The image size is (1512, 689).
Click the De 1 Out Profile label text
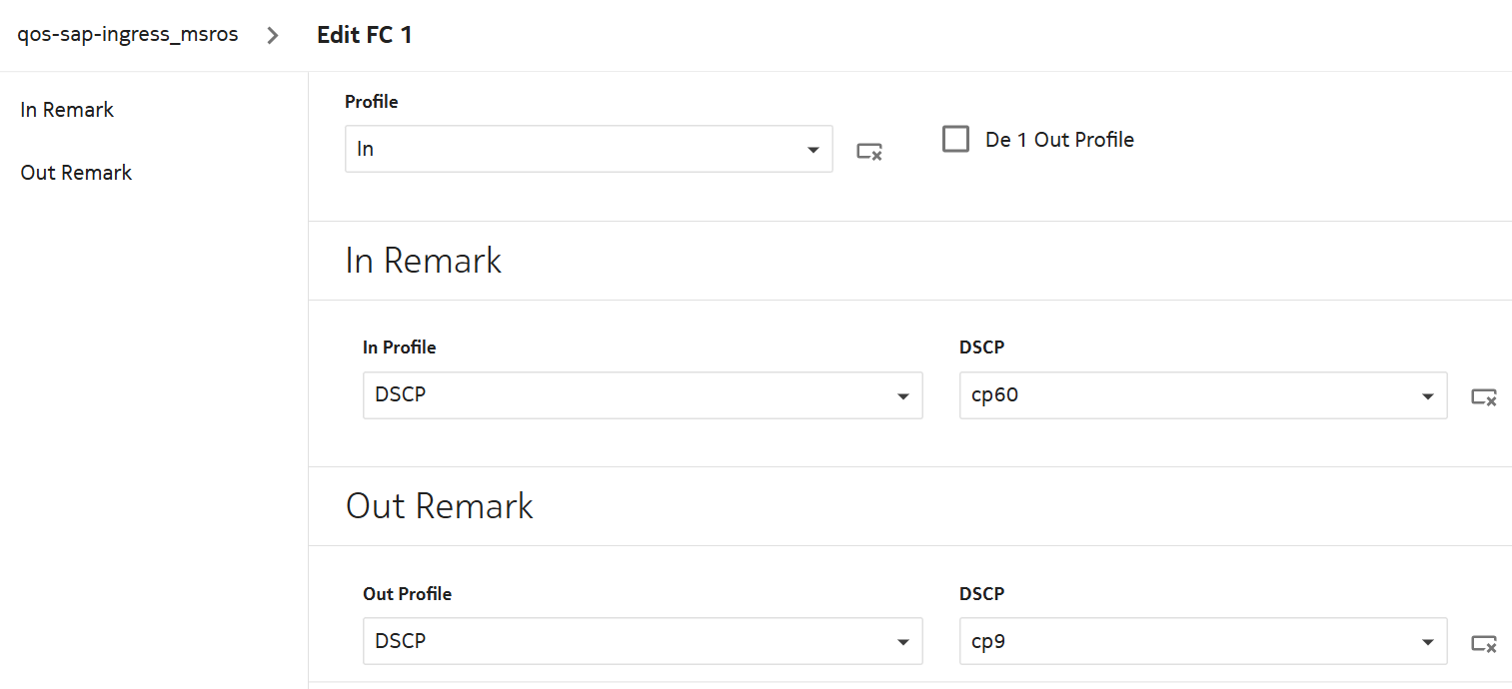pos(1059,140)
